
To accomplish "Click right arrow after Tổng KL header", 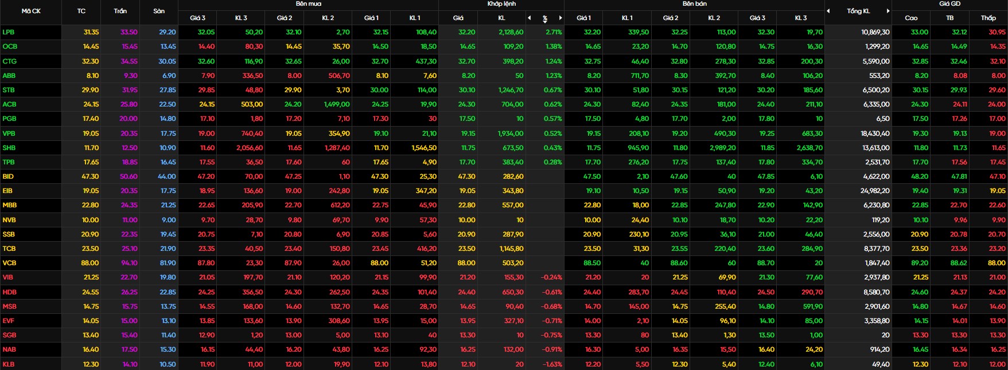I will (x=888, y=11).
